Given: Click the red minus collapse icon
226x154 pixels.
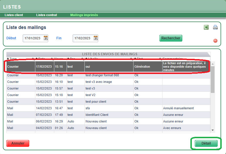Looking at the screenshot, I should [x=215, y=41].
